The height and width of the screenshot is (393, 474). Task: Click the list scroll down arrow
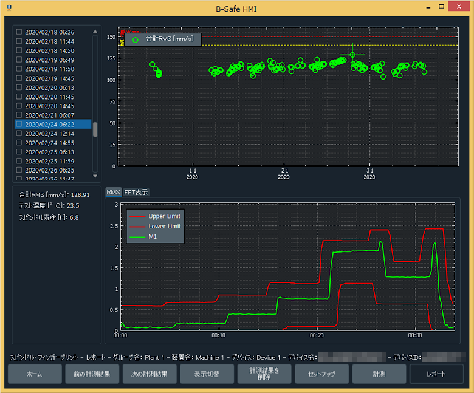pos(95,176)
